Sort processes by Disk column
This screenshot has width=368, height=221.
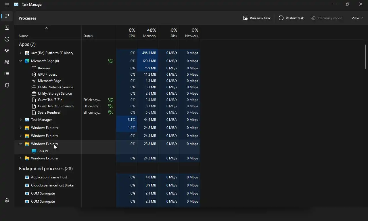point(168,32)
